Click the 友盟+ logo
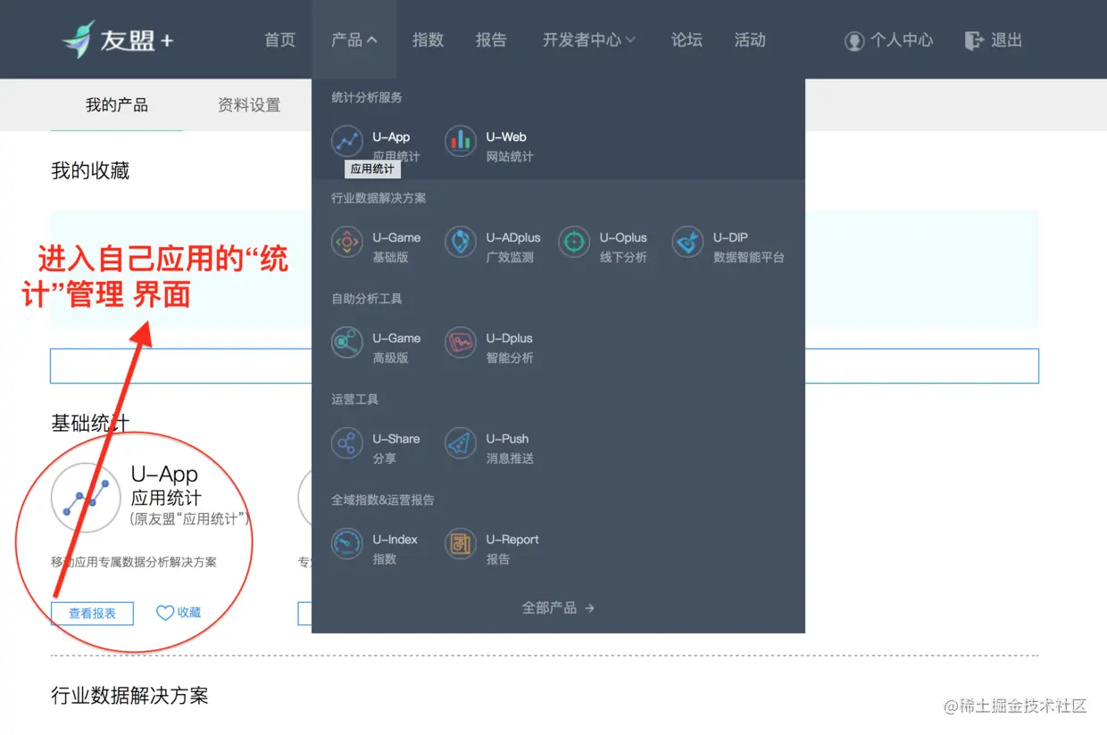 117,39
